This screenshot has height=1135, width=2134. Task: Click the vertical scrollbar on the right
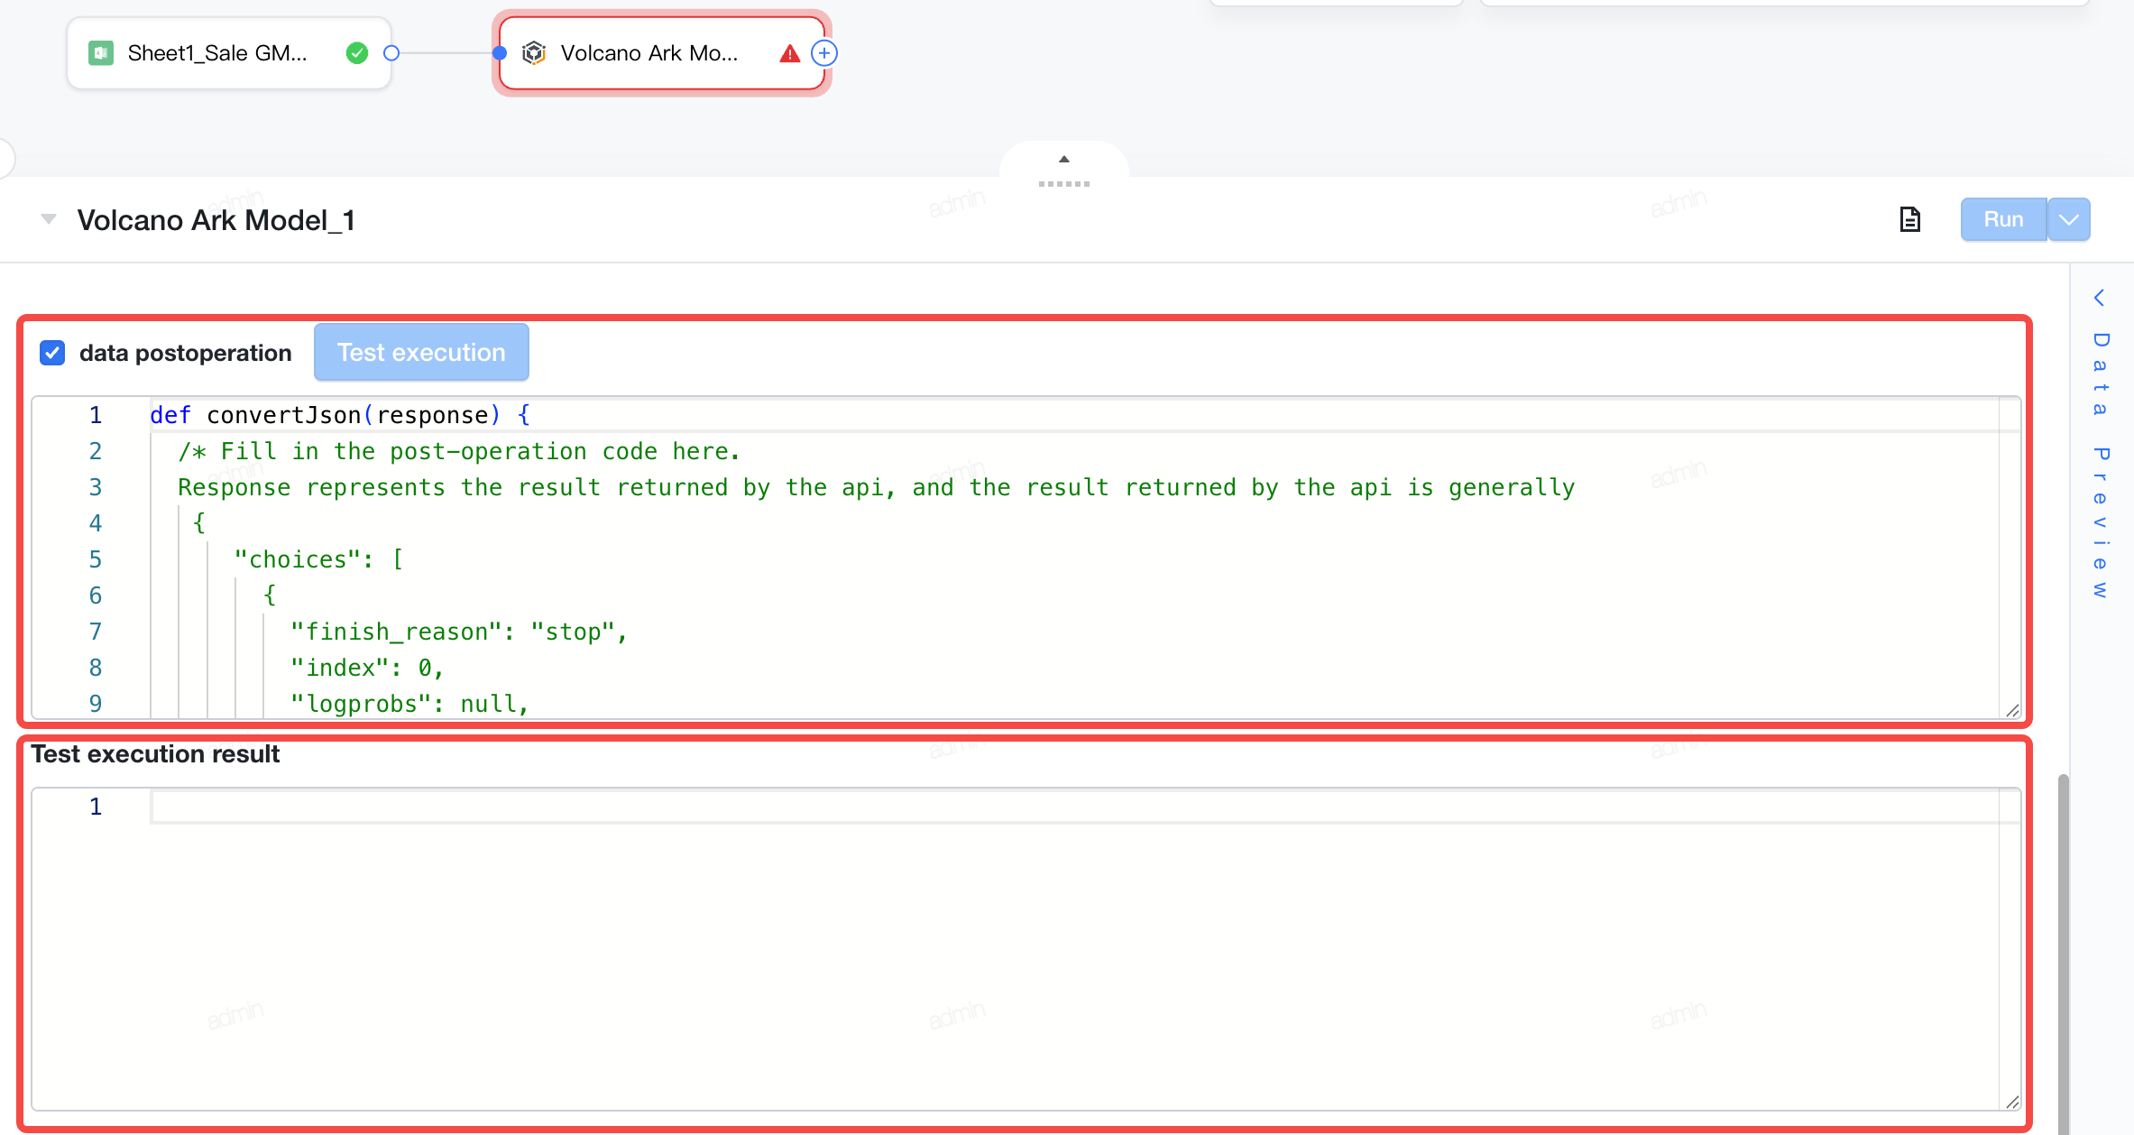pyautogui.click(x=2063, y=952)
